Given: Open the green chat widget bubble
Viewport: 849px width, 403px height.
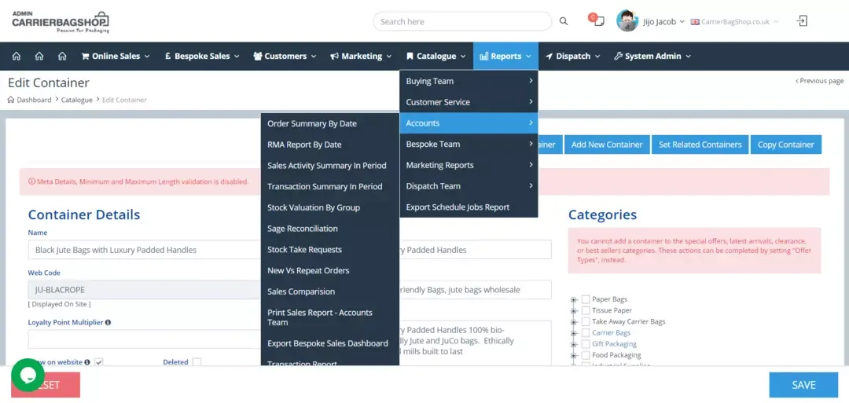Looking at the screenshot, I should 28,375.
